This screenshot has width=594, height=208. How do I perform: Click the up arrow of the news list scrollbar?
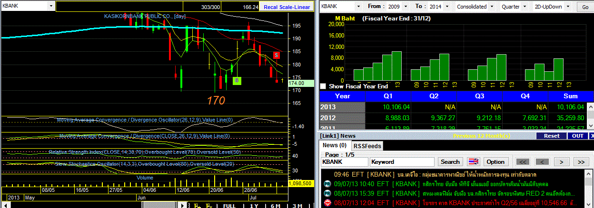(x=588, y=174)
